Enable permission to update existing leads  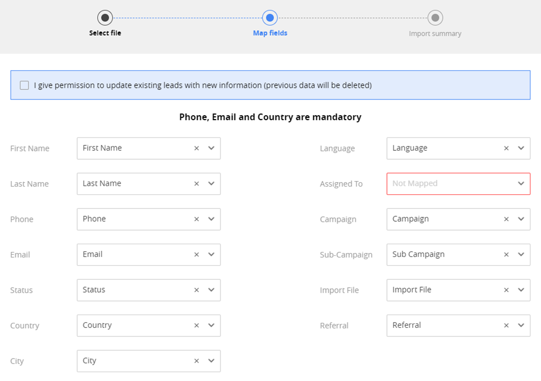pos(25,85)
